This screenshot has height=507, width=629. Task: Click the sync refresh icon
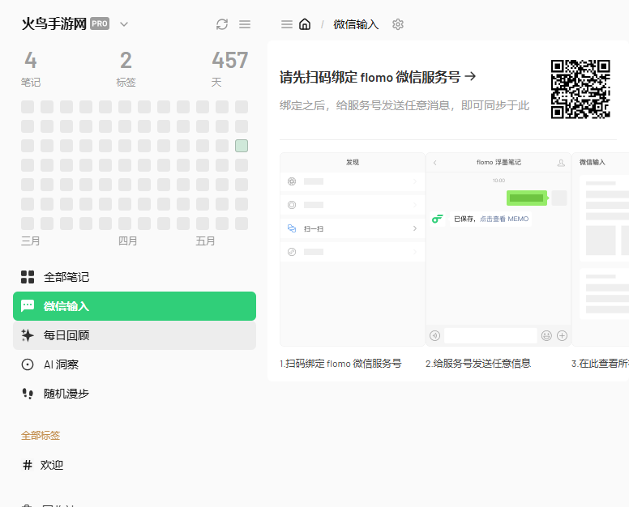tap(222, 24)
